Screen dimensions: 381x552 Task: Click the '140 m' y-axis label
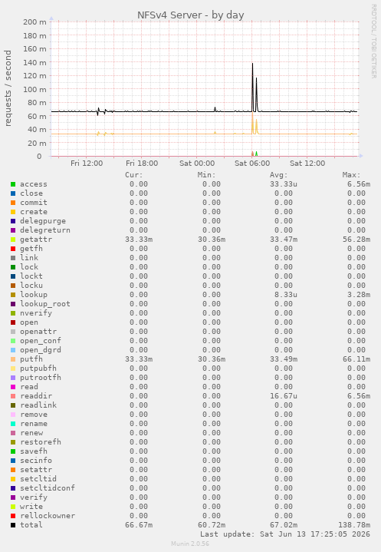coord(34,62)
